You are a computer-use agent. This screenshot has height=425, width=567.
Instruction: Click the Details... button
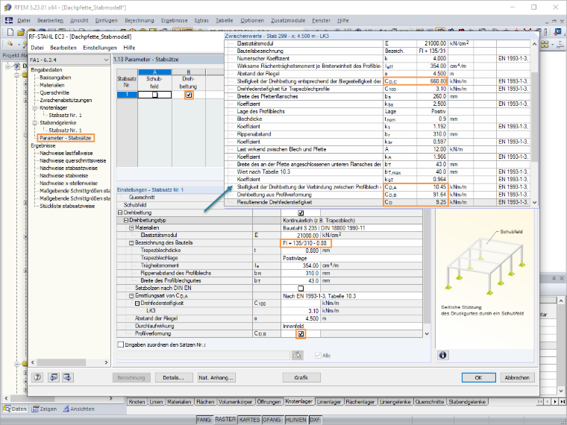click(x=173, y=378)
